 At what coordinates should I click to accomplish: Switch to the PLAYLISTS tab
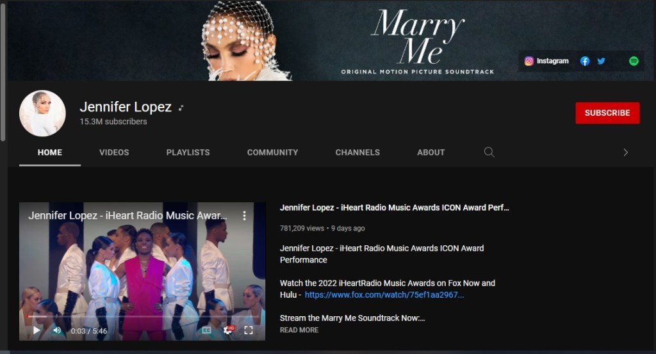point(188,152)
